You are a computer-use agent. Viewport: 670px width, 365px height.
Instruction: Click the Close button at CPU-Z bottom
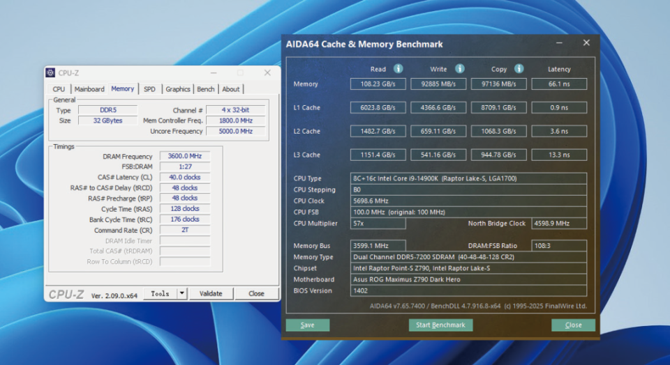[256, 293]
